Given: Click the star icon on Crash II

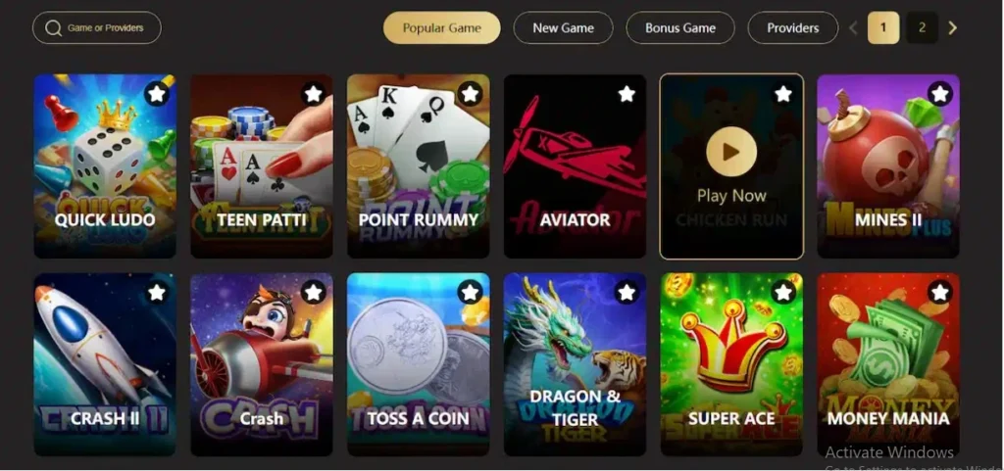Looking at the screenshot, I should 157,293.
